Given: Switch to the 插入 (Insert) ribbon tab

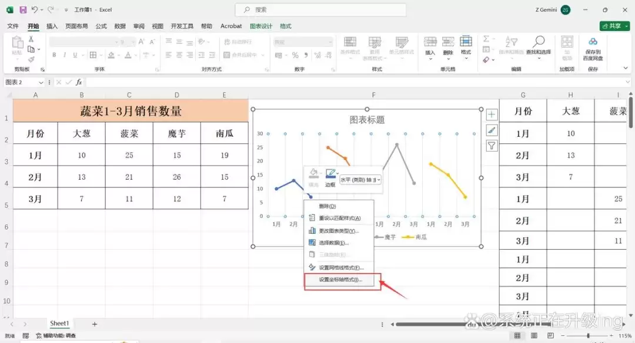Looking at the screenshot, I should pos(52,26).
